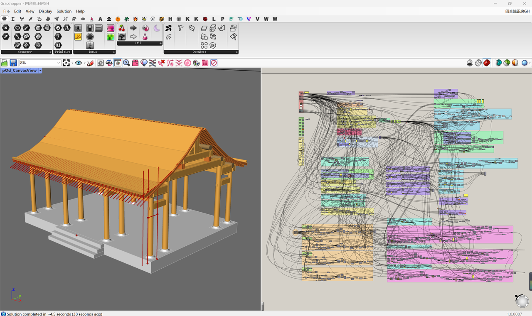Expand the preview mesh quality dropdown arrow
Screen dimensions: 532x316
pos(530,63)
